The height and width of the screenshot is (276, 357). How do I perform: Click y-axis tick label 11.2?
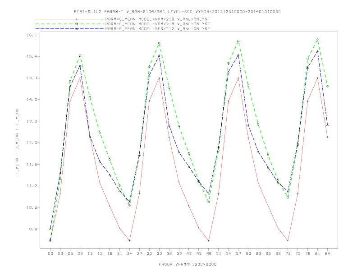[x=32, y=186]
